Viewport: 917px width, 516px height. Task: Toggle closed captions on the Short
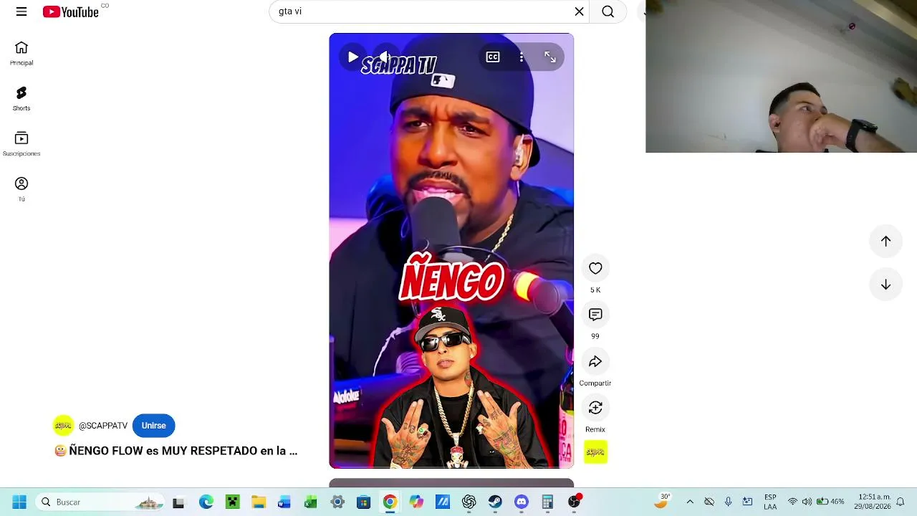[x=493, y=57]
